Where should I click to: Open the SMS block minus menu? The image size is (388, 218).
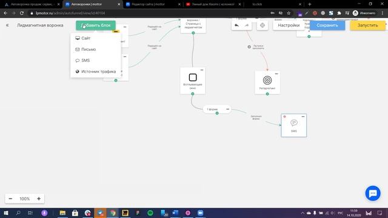pyautogui.click(x=303, y=117)
